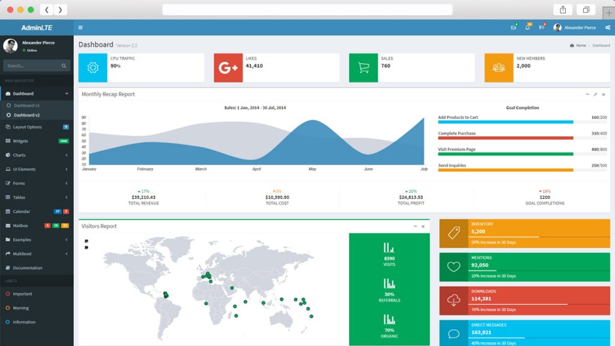Expand the Examples menu chevron
Image resolution: width=615 pixels, height=346 pixels.
(x=67, y=240)
